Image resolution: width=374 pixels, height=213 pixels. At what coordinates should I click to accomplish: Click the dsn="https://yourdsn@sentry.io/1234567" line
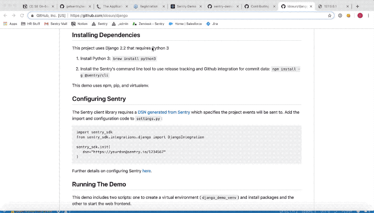[x=124, y=152]
